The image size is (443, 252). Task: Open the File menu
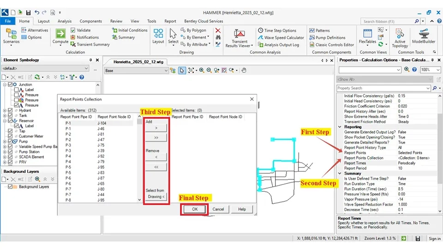click(x=8, y=21)
